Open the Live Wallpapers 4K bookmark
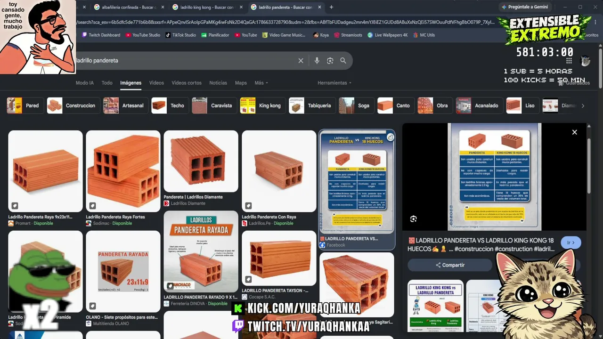The width and height of the screenshot is (603, 339). [387, 35]
